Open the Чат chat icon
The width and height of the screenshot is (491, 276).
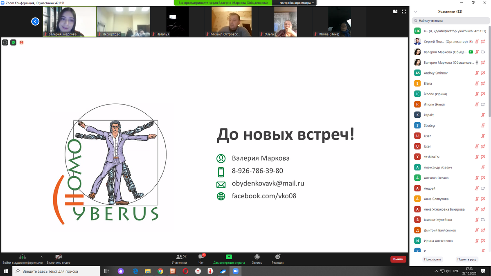pos(201,259)
